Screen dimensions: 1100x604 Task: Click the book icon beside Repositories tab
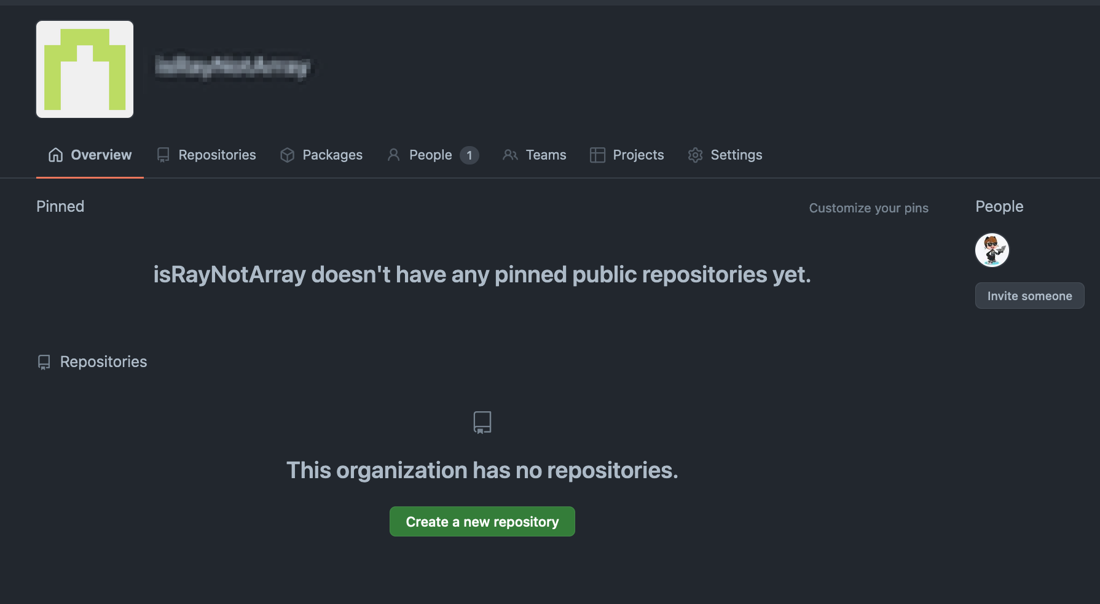(163, 155)
